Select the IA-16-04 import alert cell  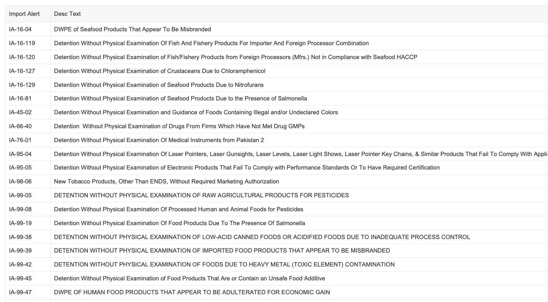(21, 29)
